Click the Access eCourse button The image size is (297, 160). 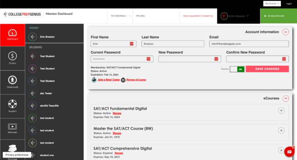[278, 16]
